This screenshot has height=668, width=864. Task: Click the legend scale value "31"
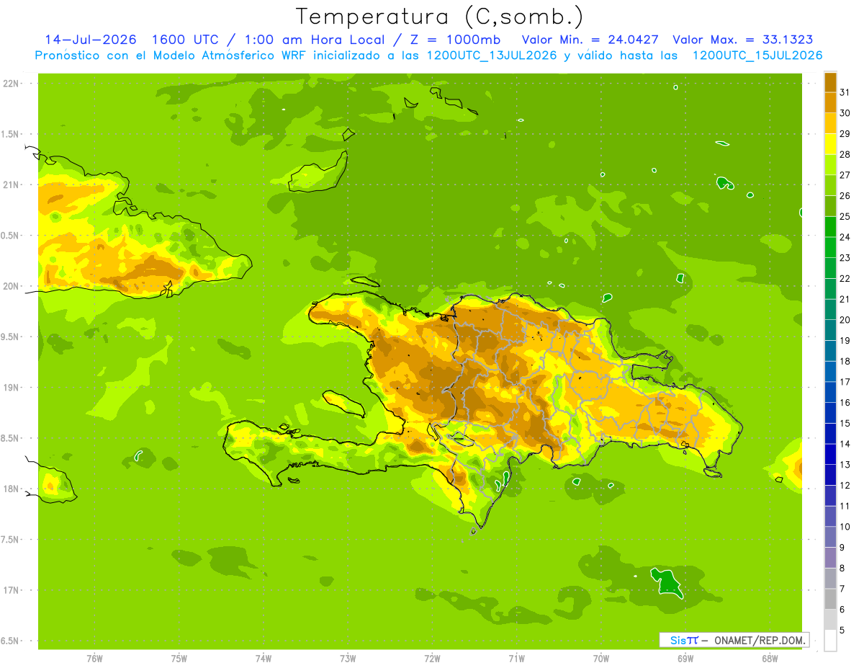coord(845,92)
